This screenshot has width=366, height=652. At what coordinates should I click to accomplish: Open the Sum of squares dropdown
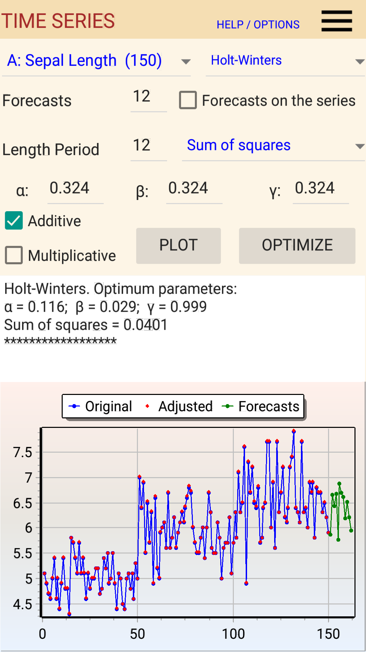(x=273, y=146)
